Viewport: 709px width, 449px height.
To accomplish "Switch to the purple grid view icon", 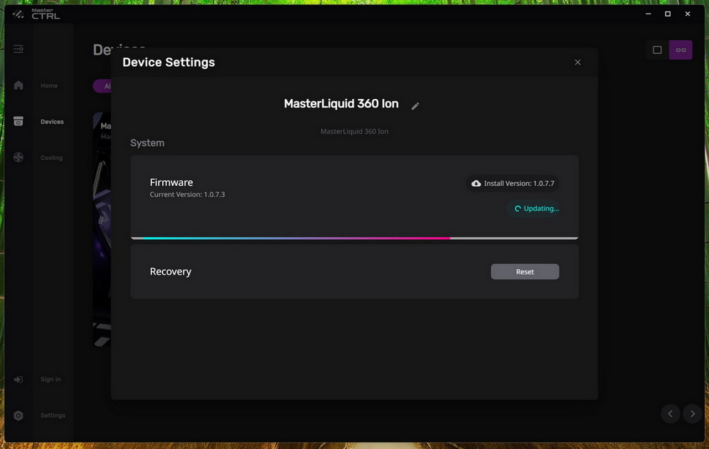I will pos(681,50).
